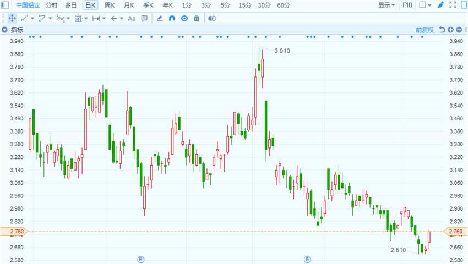This screenshot has width=468, height=264.
Task: Open line tool dropdown arrow
Action: point(32,19)
